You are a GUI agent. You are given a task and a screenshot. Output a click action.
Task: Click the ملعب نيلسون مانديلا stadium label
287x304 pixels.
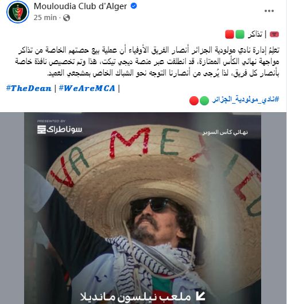click(135, 297)
